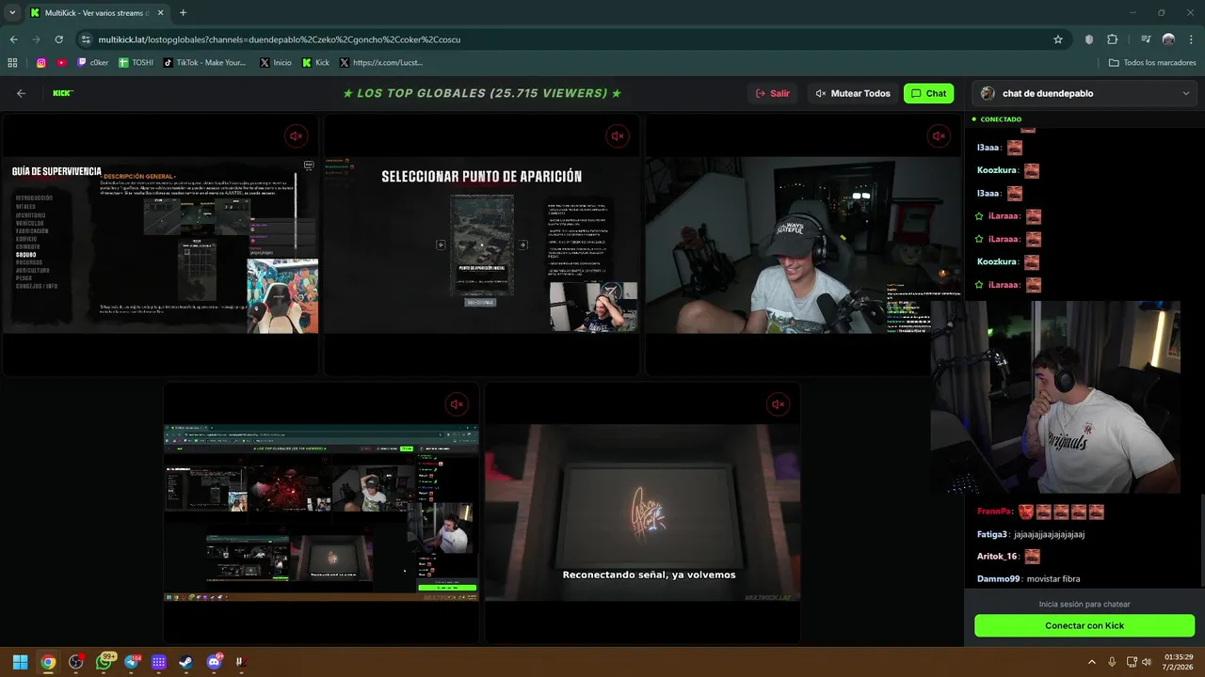The width and height of the screenshot is (1205, 677).
Task: Open the x.com/Lucst bookmark
Action: [x=381, y=63]
